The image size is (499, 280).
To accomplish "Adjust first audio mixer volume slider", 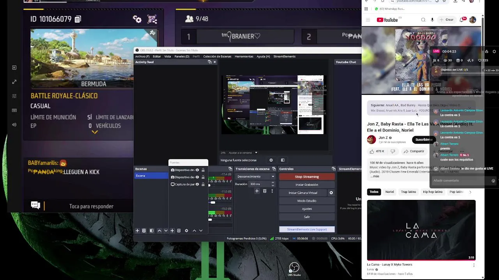I will 209,185.
